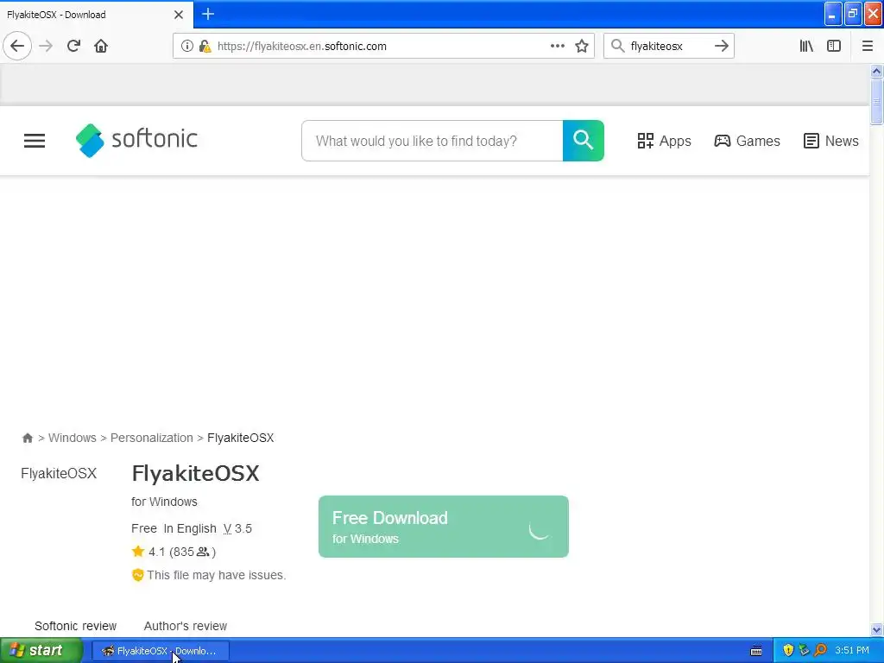Screen dimensions: 884x663
Task: Click 'This file may have issues' text
Action: pyautogui.click(x=217, y=575)
